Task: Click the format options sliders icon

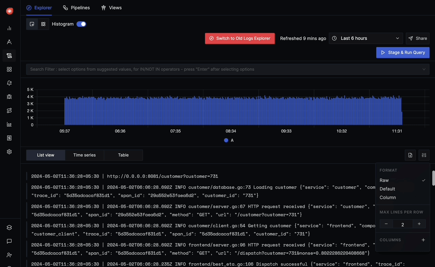Action: [424, 155]
